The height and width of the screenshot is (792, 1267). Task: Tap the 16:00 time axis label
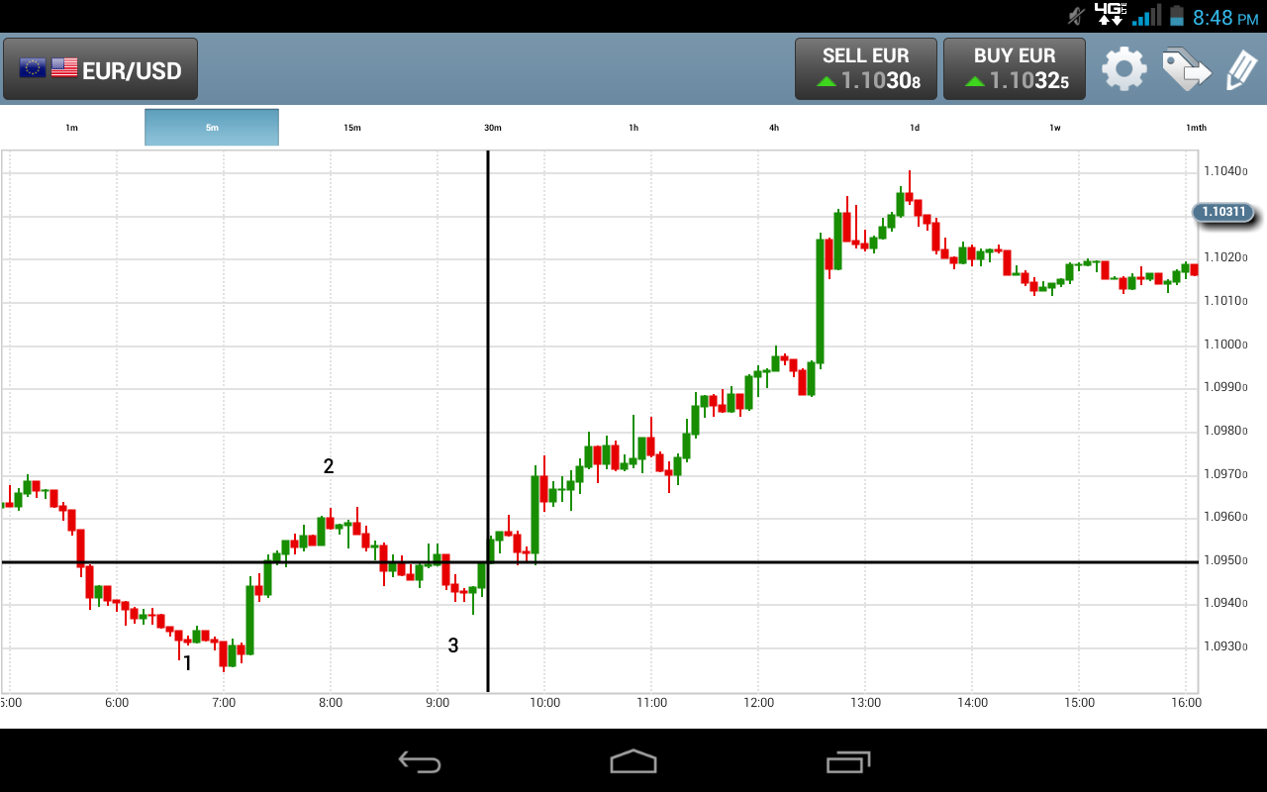pos(1186,703)
